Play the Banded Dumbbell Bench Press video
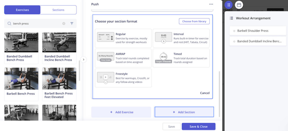Screen dimensions: 288x131 coord(7,50)
